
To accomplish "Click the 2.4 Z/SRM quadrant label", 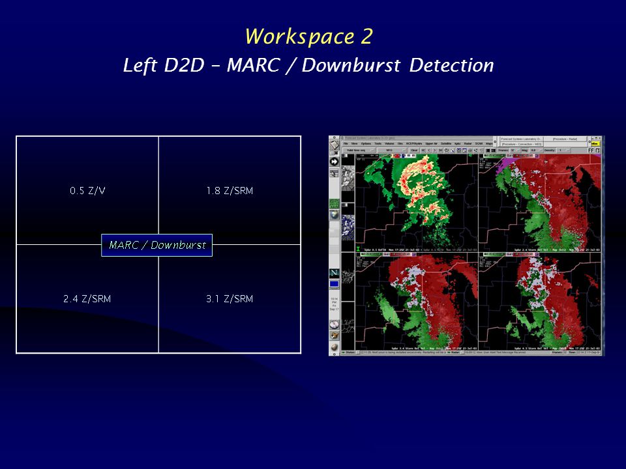I will point(87,299).
